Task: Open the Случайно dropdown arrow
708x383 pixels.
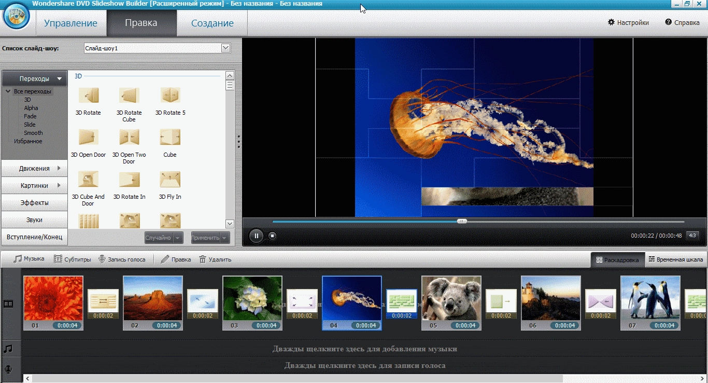Action: 178,238
